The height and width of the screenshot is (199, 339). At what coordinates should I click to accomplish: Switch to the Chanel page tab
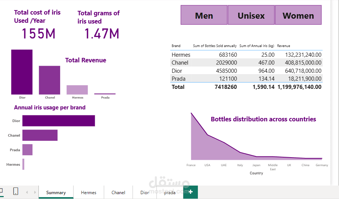(x=118, y=192)
